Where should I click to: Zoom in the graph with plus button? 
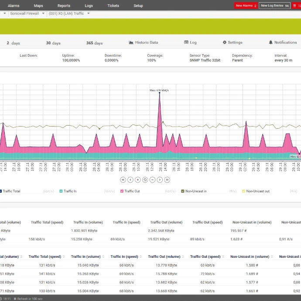point(138,180)
